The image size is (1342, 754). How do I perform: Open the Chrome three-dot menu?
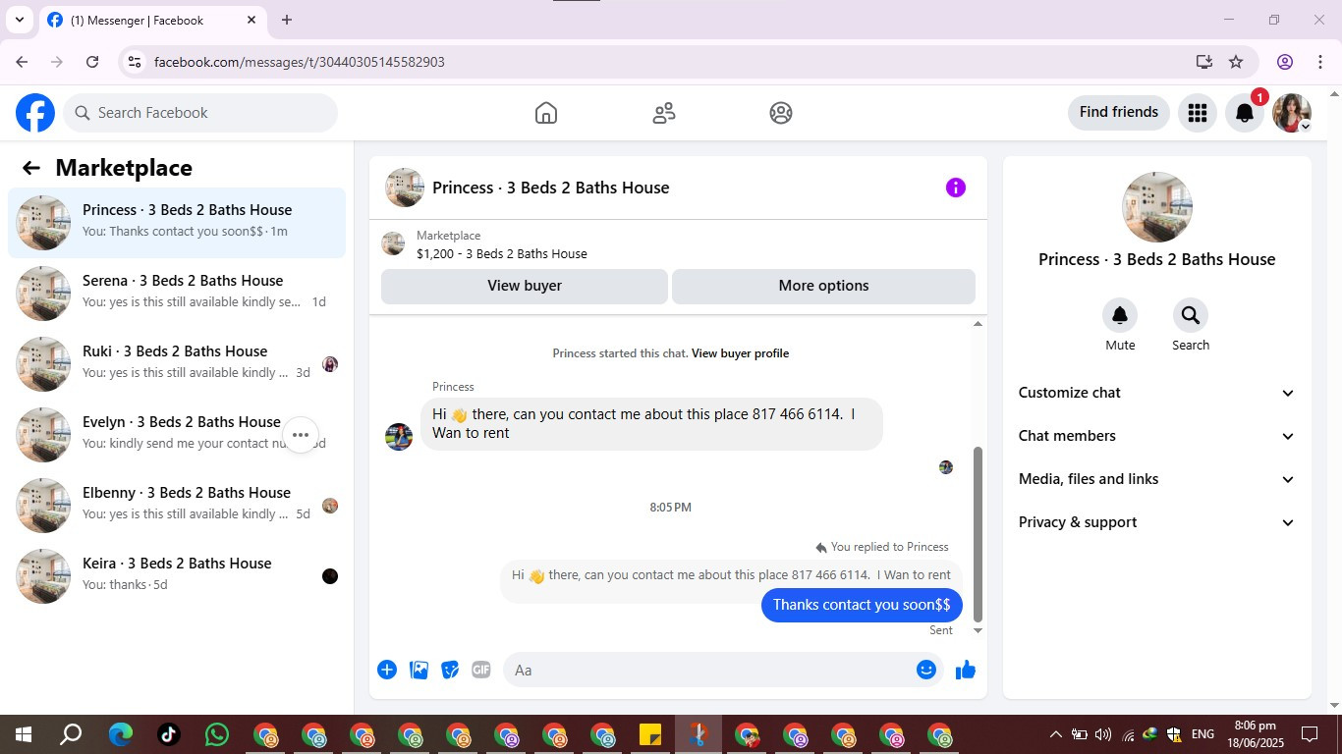tap(1320, 62)
